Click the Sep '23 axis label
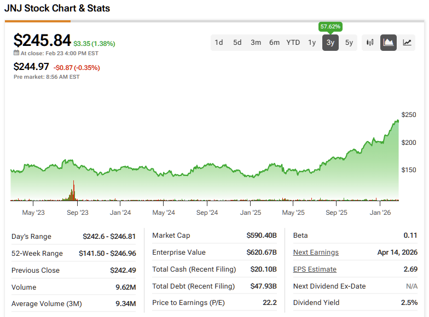 click(78, 213)
